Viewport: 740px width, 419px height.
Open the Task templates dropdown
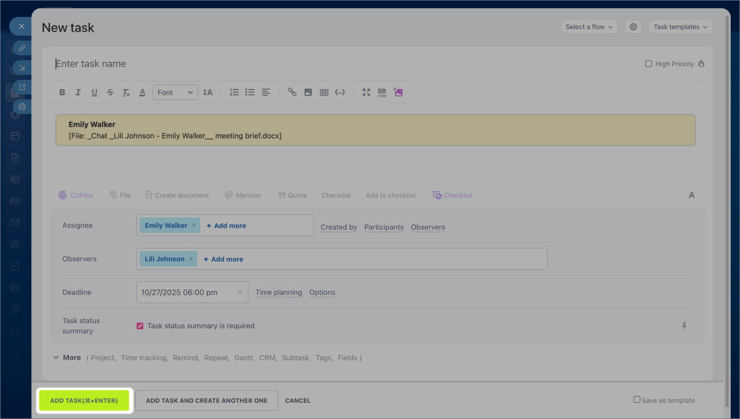pos(680,27)
